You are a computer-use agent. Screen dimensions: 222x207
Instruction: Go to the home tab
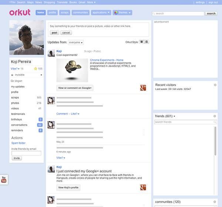[40, 13]
